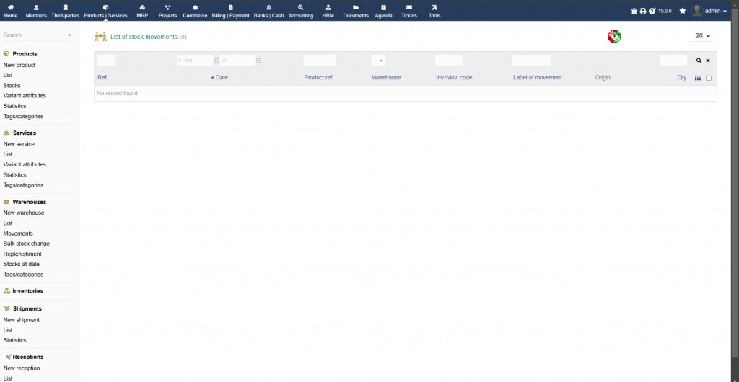Sort by the Ref. column header
Viewport: 739px width, 382px height.
pos(102,78)
